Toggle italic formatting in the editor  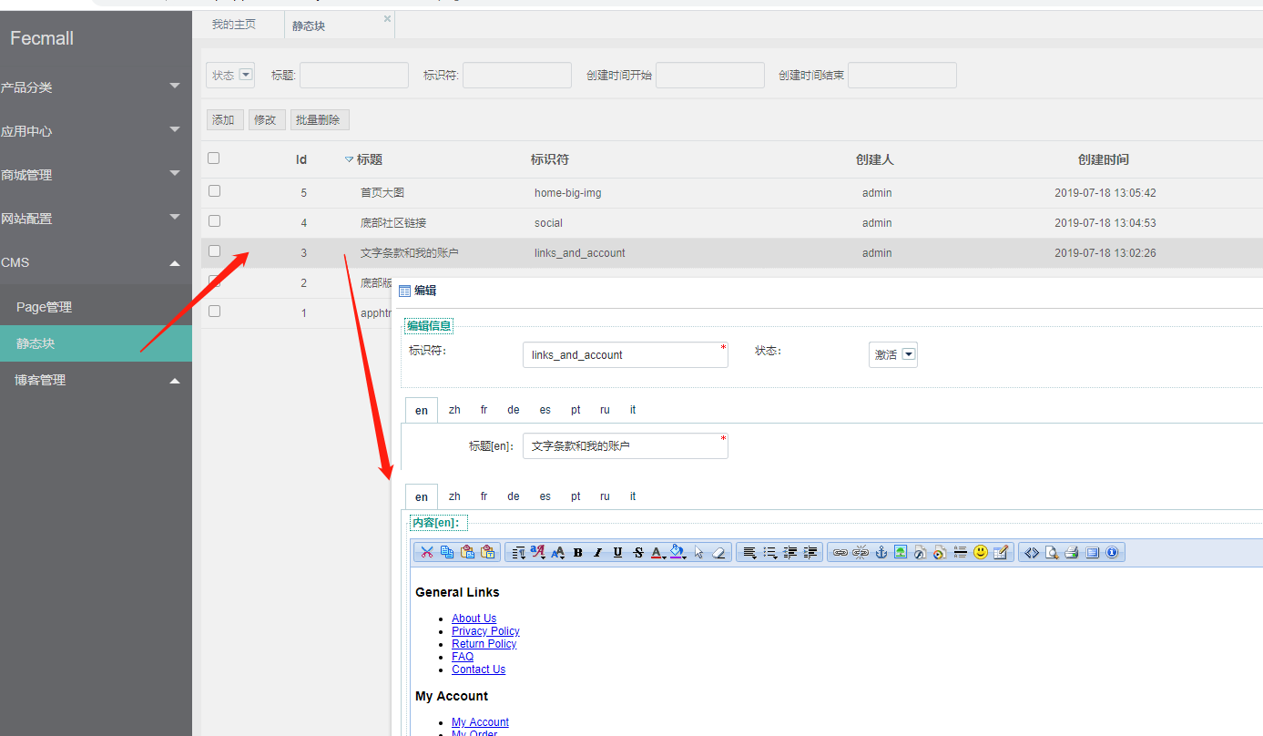pos(598,552)
